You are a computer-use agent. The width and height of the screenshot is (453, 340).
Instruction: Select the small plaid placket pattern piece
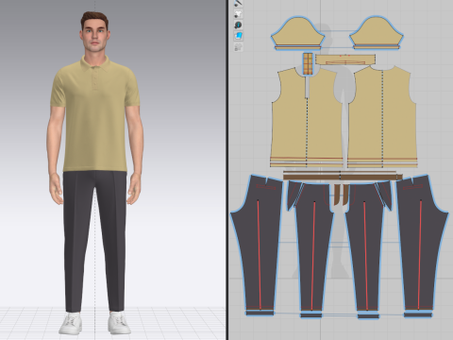coord(308,64)
